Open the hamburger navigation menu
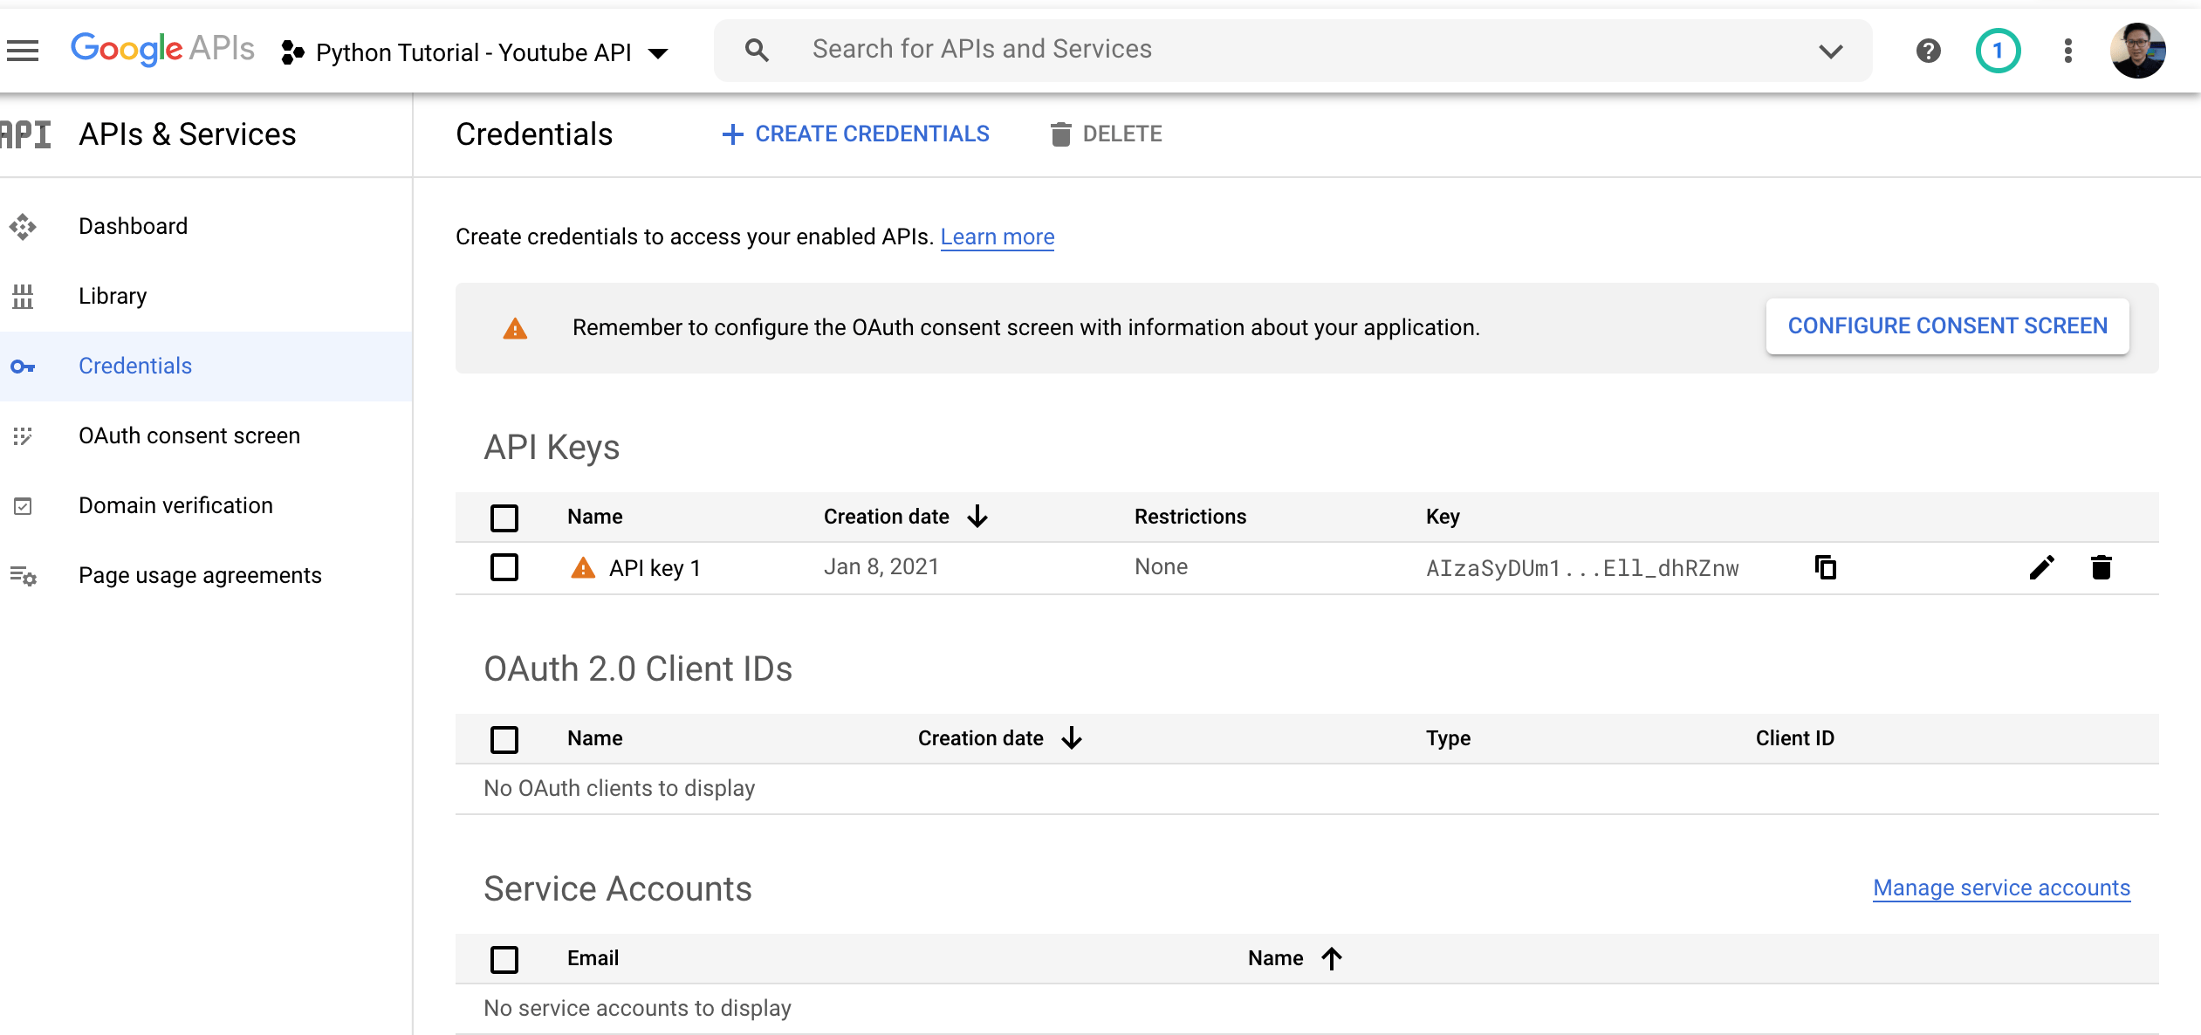This screenshot has height=1035, width=2201. pyautogui.click(x=23, y=51)
